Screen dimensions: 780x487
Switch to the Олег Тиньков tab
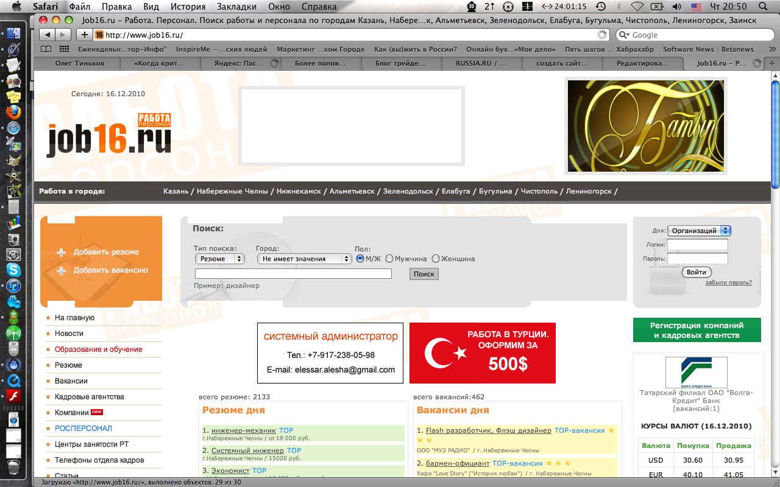click(79, 63)
